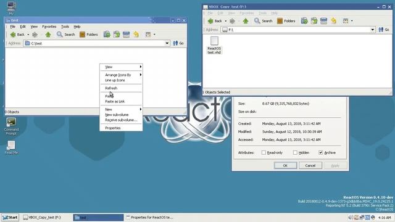
Task: Open Search in test window toolbar
Action: point(66,35)
